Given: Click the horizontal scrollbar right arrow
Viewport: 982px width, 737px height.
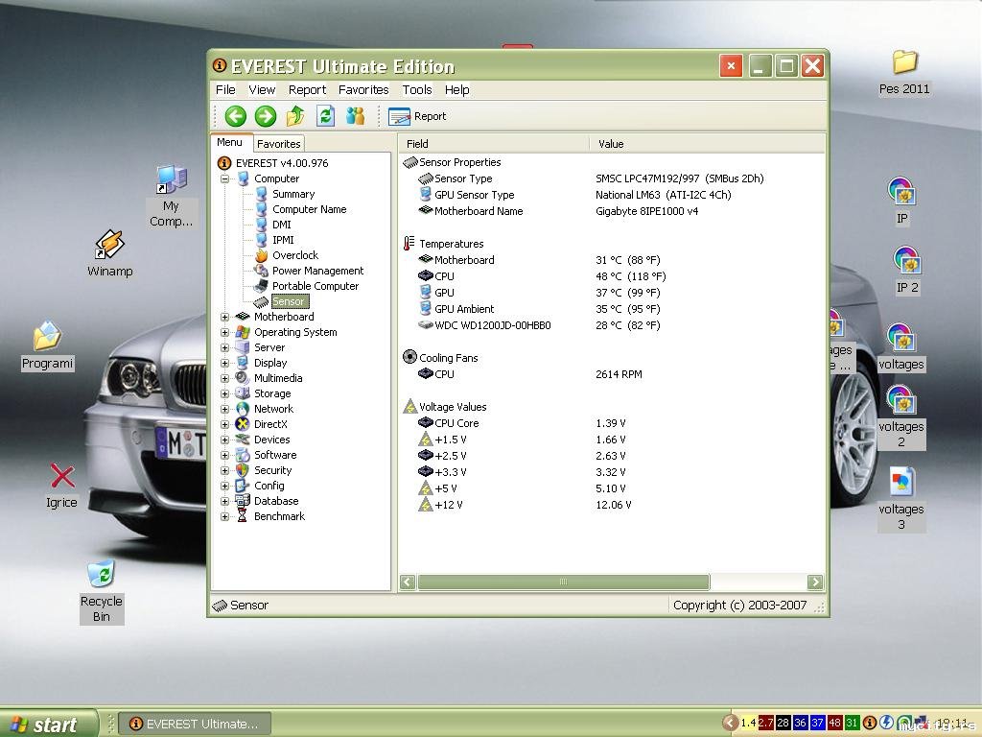Looking at the screenshot, I should coord(815,582).
